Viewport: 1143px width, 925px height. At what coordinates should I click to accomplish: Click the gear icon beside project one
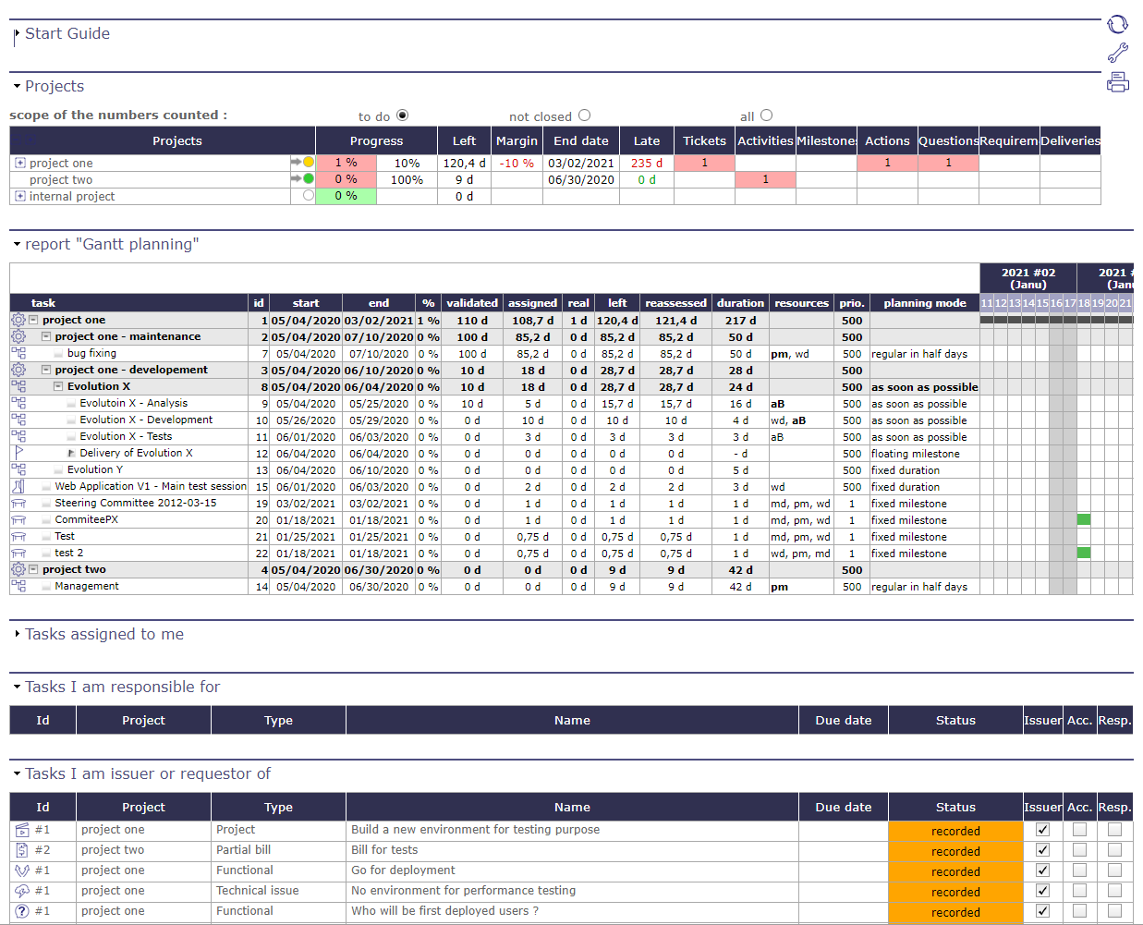[18, 319]
